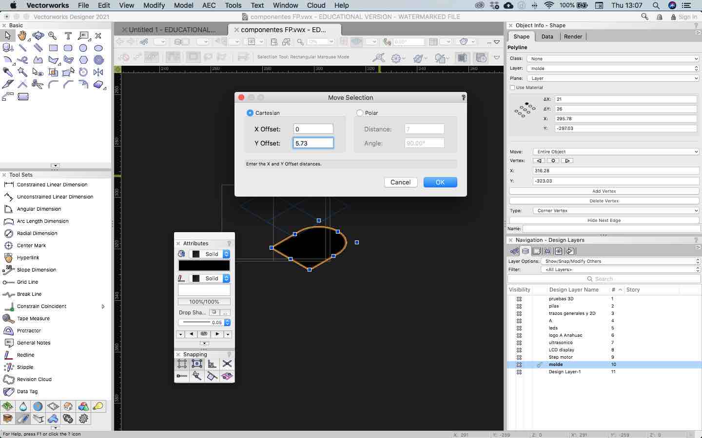Pick the Fillet tool

(x=53, y=84)
